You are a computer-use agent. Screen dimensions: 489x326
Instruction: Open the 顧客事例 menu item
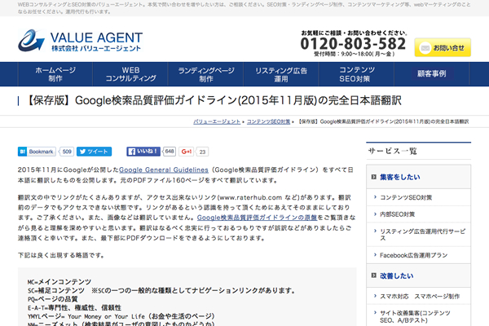tap(432, 74)
